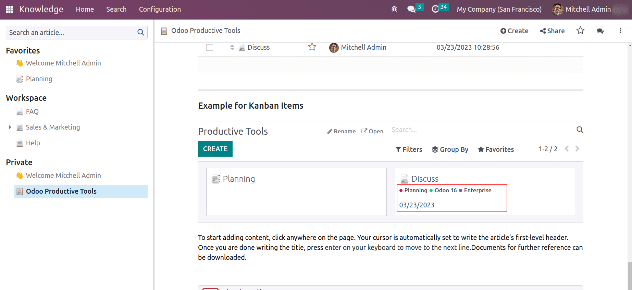Click the drag handle of Discuss row
632x290 pixels.
[x=232, y=47]
